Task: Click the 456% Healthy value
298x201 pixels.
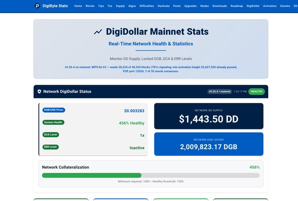Action: [131, 123]
